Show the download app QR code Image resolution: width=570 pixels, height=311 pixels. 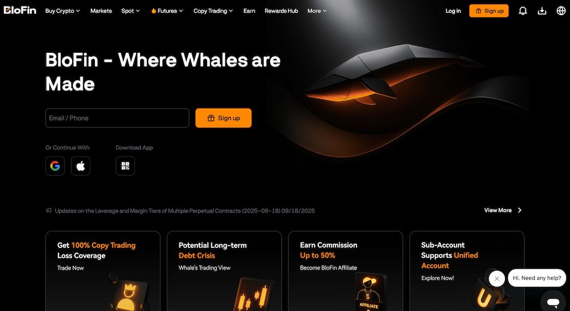[x=125, y=166]
